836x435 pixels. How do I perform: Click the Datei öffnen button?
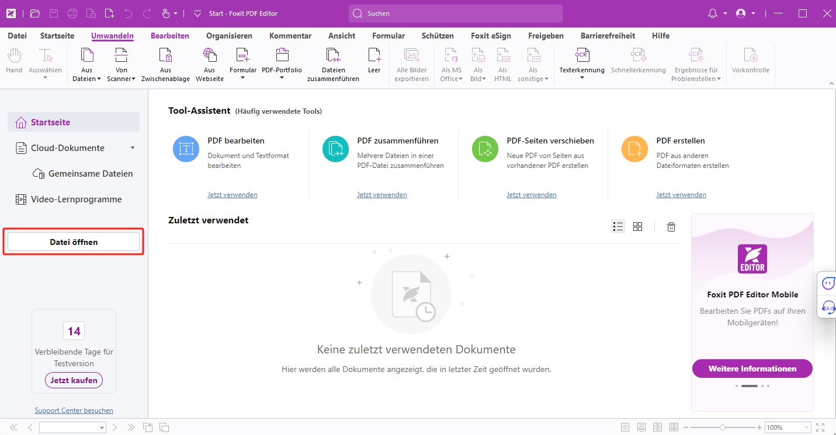tap(74, 242)
